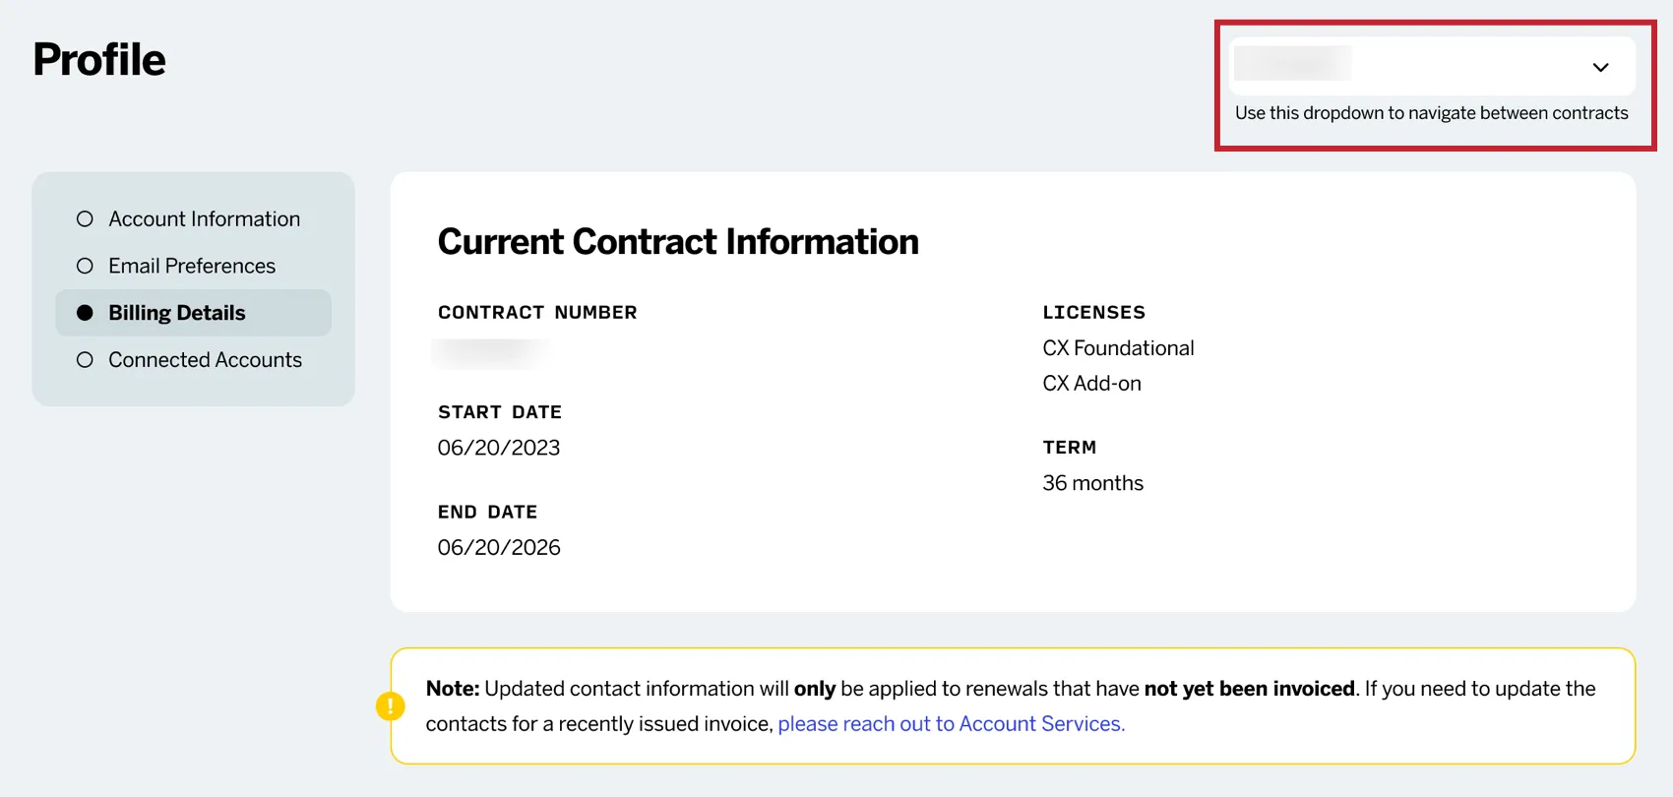Open the dropdown used to navigate between contracts

pos(1432,66)
